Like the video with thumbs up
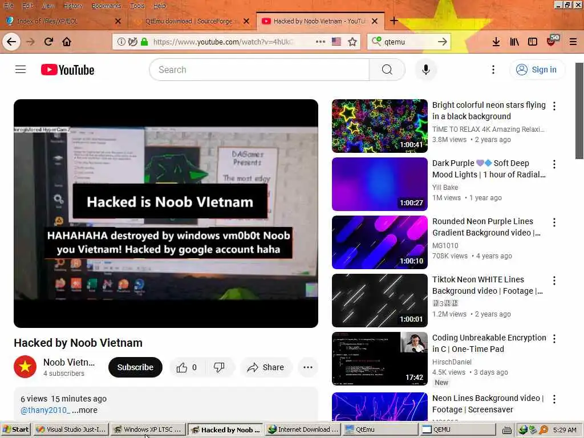The width and height of the screenshot is (584, 438). coord(187,368)
